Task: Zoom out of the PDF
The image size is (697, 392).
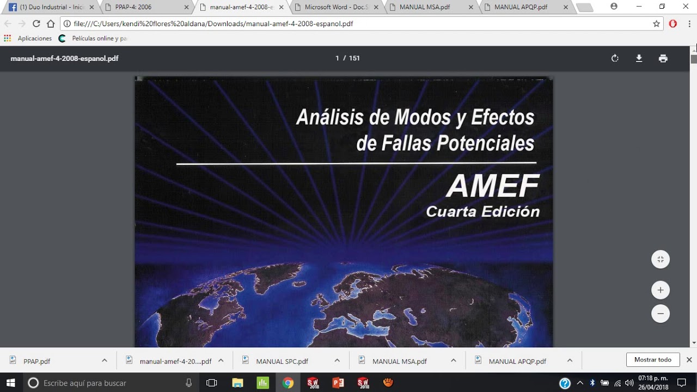Action: (x=661, y=314)
